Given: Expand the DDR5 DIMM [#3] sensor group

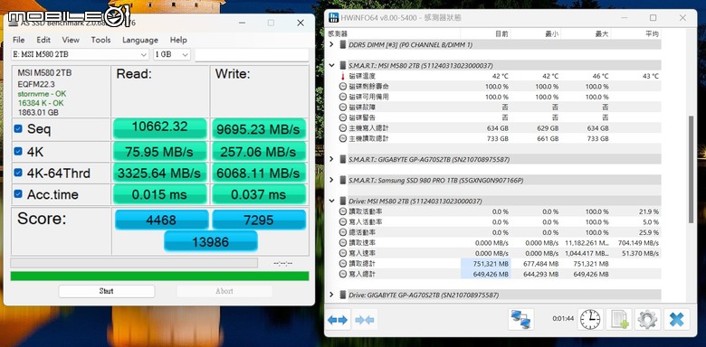Looking at the screenshot, I should tap(332, 45).
